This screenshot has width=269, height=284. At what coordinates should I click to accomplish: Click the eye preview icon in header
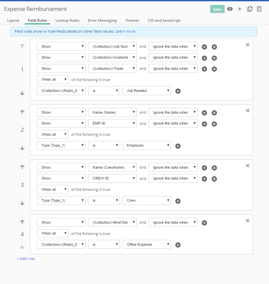coord(230,9)
